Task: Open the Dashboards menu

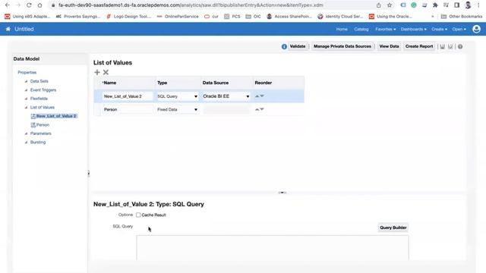Action: tap(413, 29)
